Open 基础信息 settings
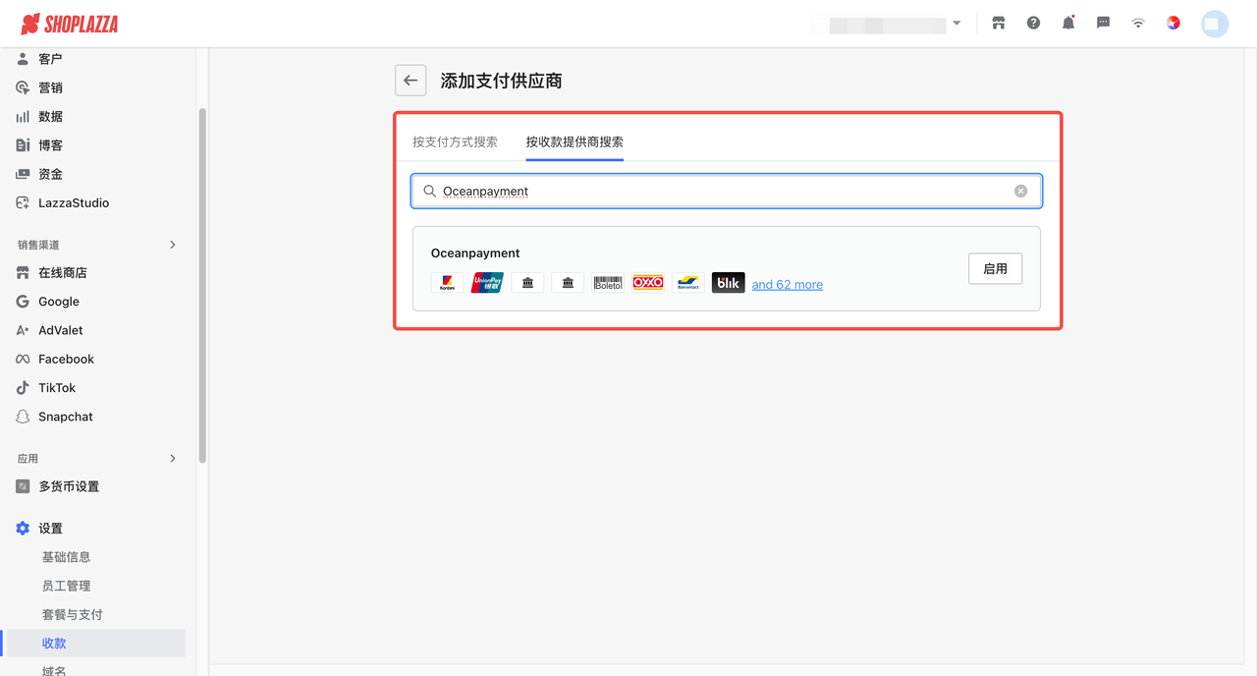Screen dimensions: 1257x676 pyautogui.click(x=66, y=557)
